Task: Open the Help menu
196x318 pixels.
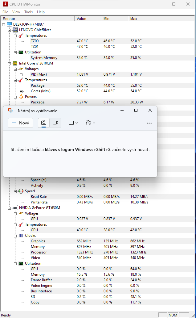Action: [41, 12]
